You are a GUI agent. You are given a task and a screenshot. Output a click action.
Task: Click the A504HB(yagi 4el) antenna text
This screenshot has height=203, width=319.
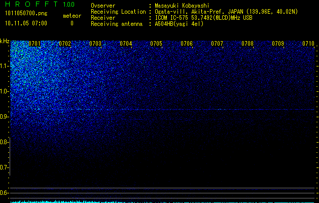click(179, 24)
